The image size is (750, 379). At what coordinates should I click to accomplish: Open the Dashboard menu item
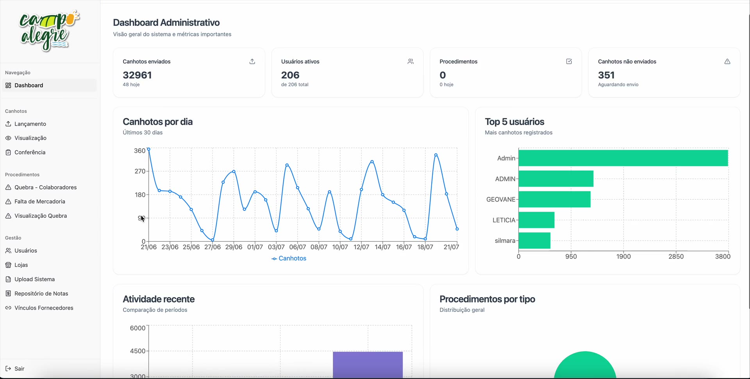pos(49,85)
